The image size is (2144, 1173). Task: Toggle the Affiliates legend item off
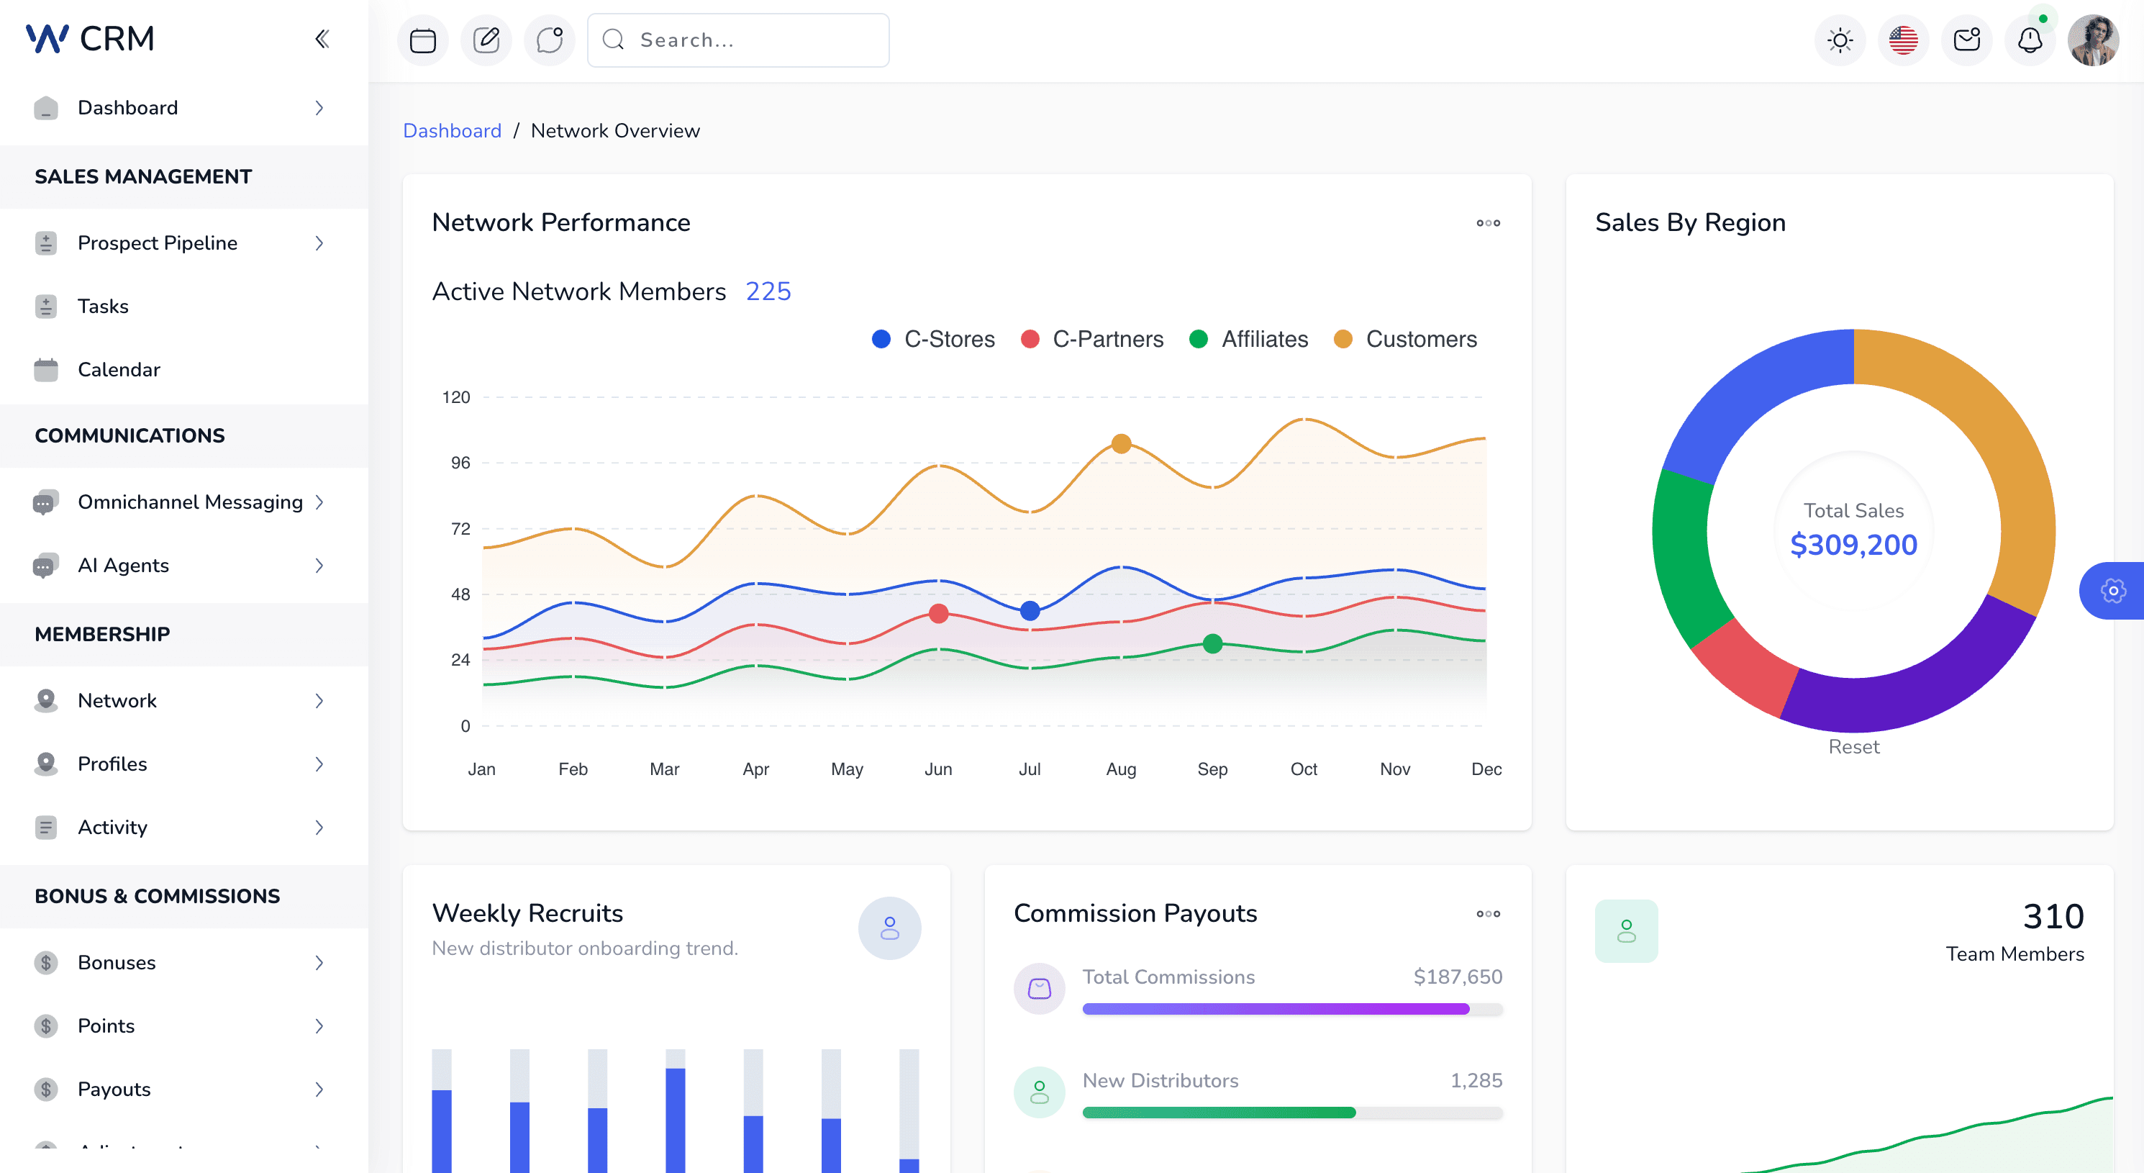(1248, 339)
